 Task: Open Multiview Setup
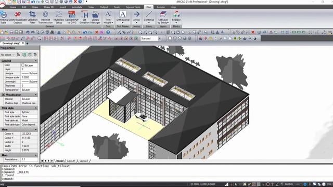59,17
